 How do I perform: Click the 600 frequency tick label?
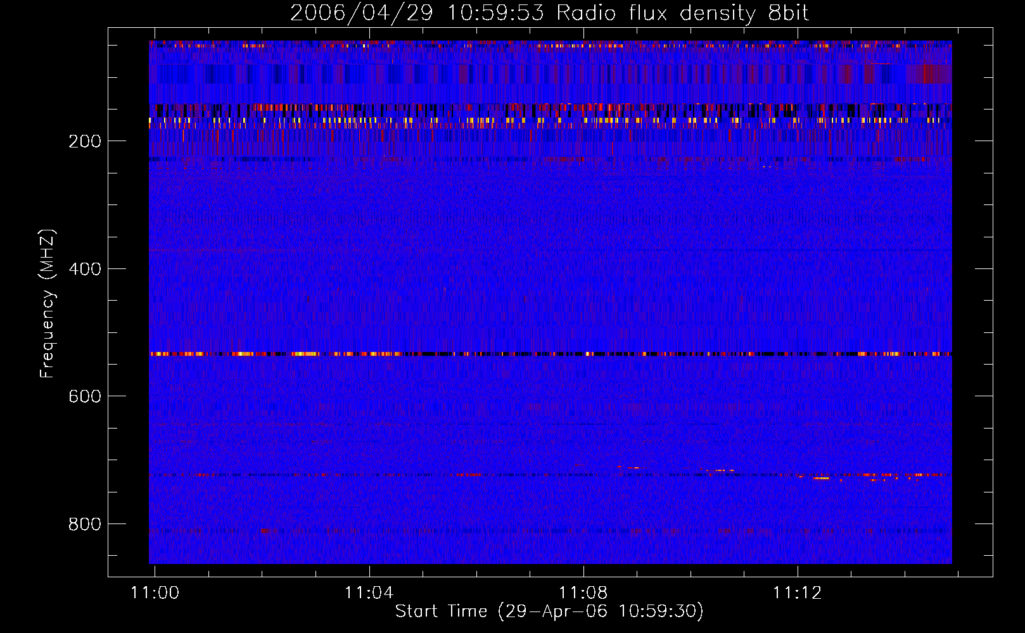pos(85,396)
